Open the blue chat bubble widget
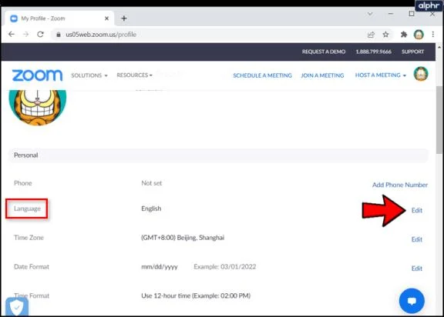The width and height of the screenshot is (444, 317). [x=412, y=301]
